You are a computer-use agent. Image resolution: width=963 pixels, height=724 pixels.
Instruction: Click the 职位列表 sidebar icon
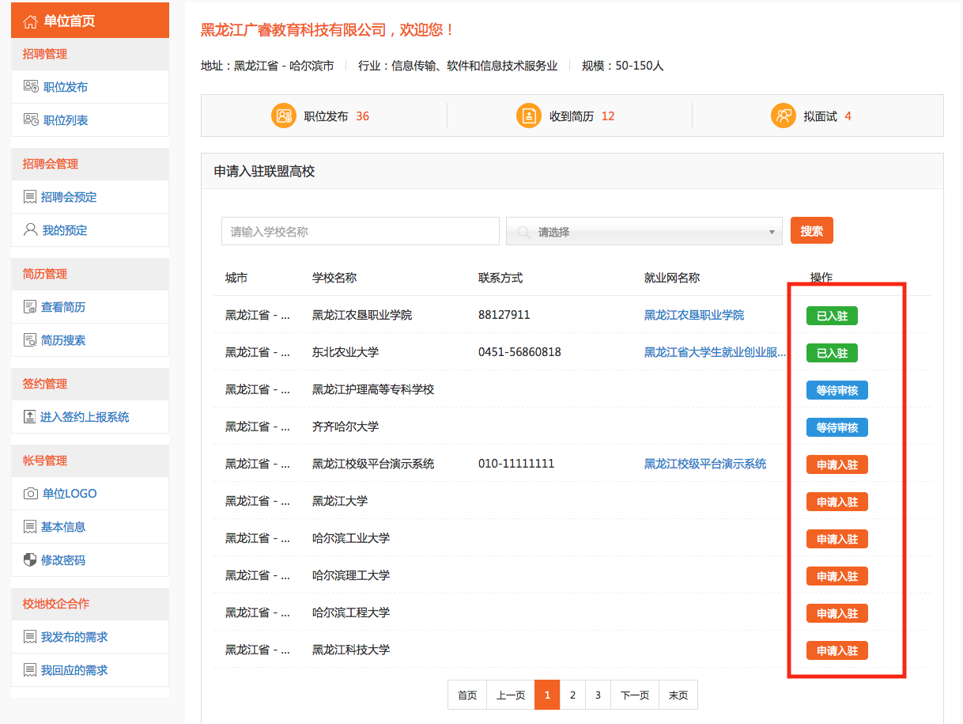tap(31, 120)
